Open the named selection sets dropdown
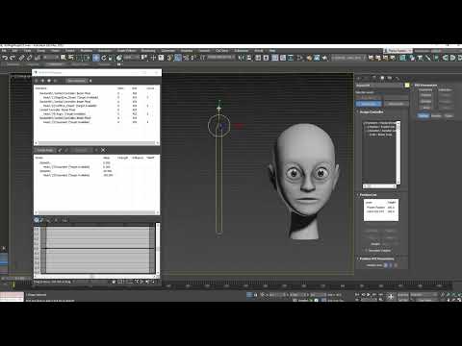462x346 pixels. (221, 58)
